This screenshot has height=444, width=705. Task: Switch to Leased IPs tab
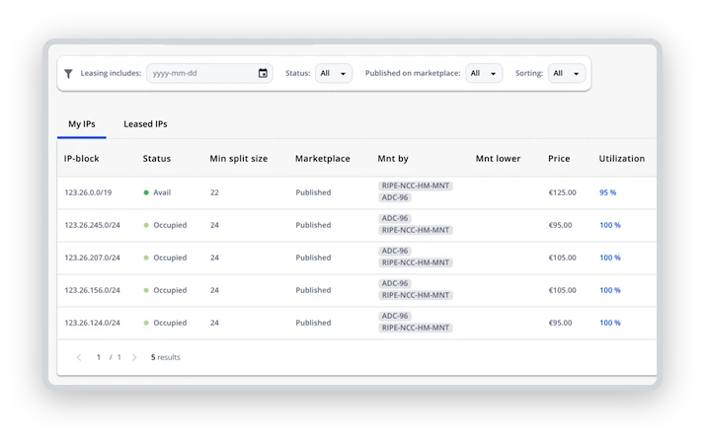(145, 124)
